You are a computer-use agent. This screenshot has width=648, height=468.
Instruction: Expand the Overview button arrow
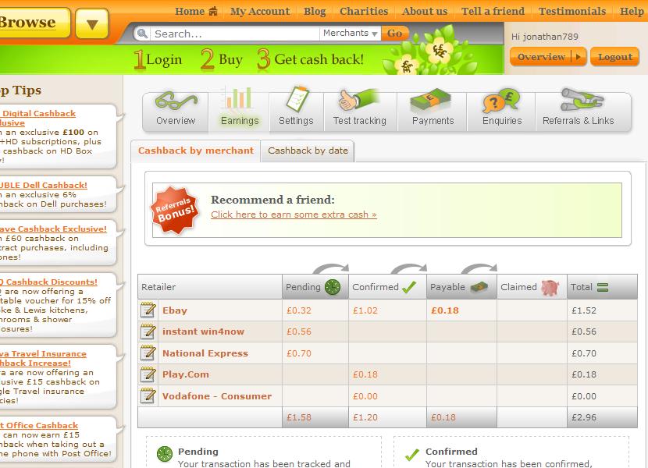point(578,57)
